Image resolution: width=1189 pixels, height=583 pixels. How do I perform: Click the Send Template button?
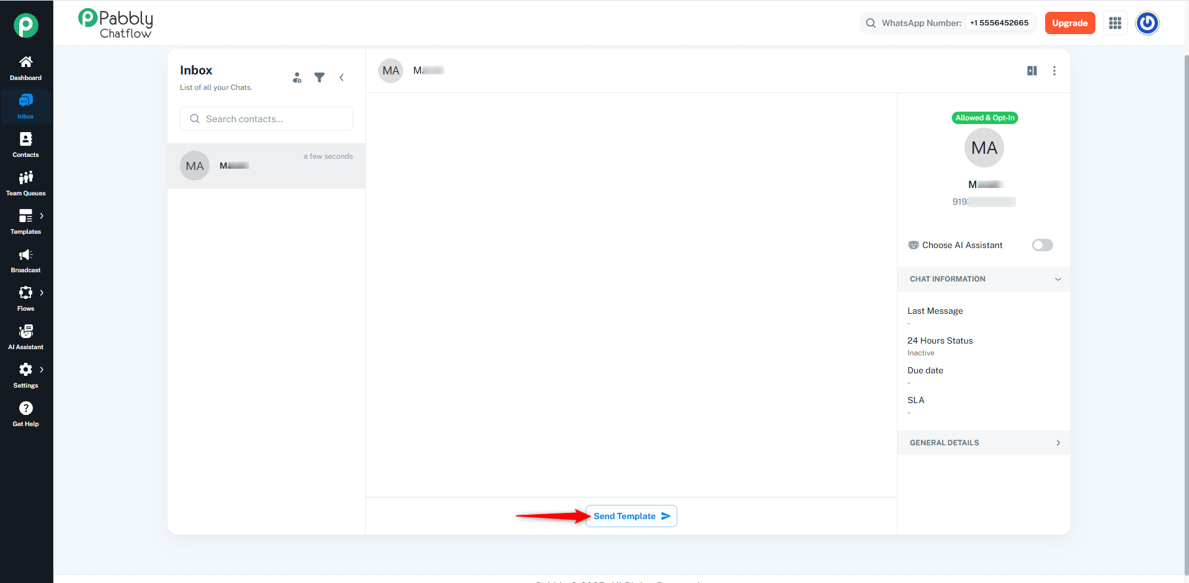pyautogui.click(x=631, y=516)
